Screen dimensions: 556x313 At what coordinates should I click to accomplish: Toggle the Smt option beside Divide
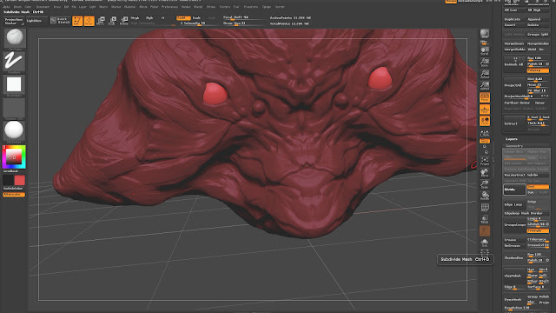point(538,187)
